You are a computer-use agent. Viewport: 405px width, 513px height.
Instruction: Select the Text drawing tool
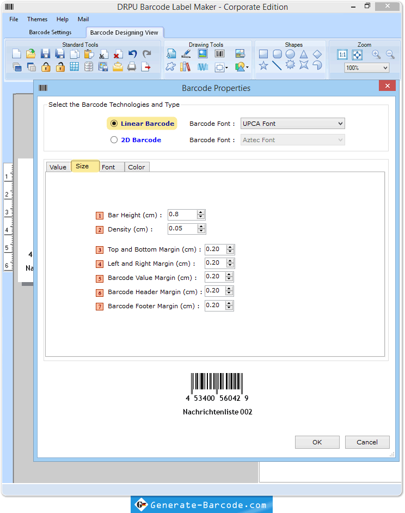171,54
